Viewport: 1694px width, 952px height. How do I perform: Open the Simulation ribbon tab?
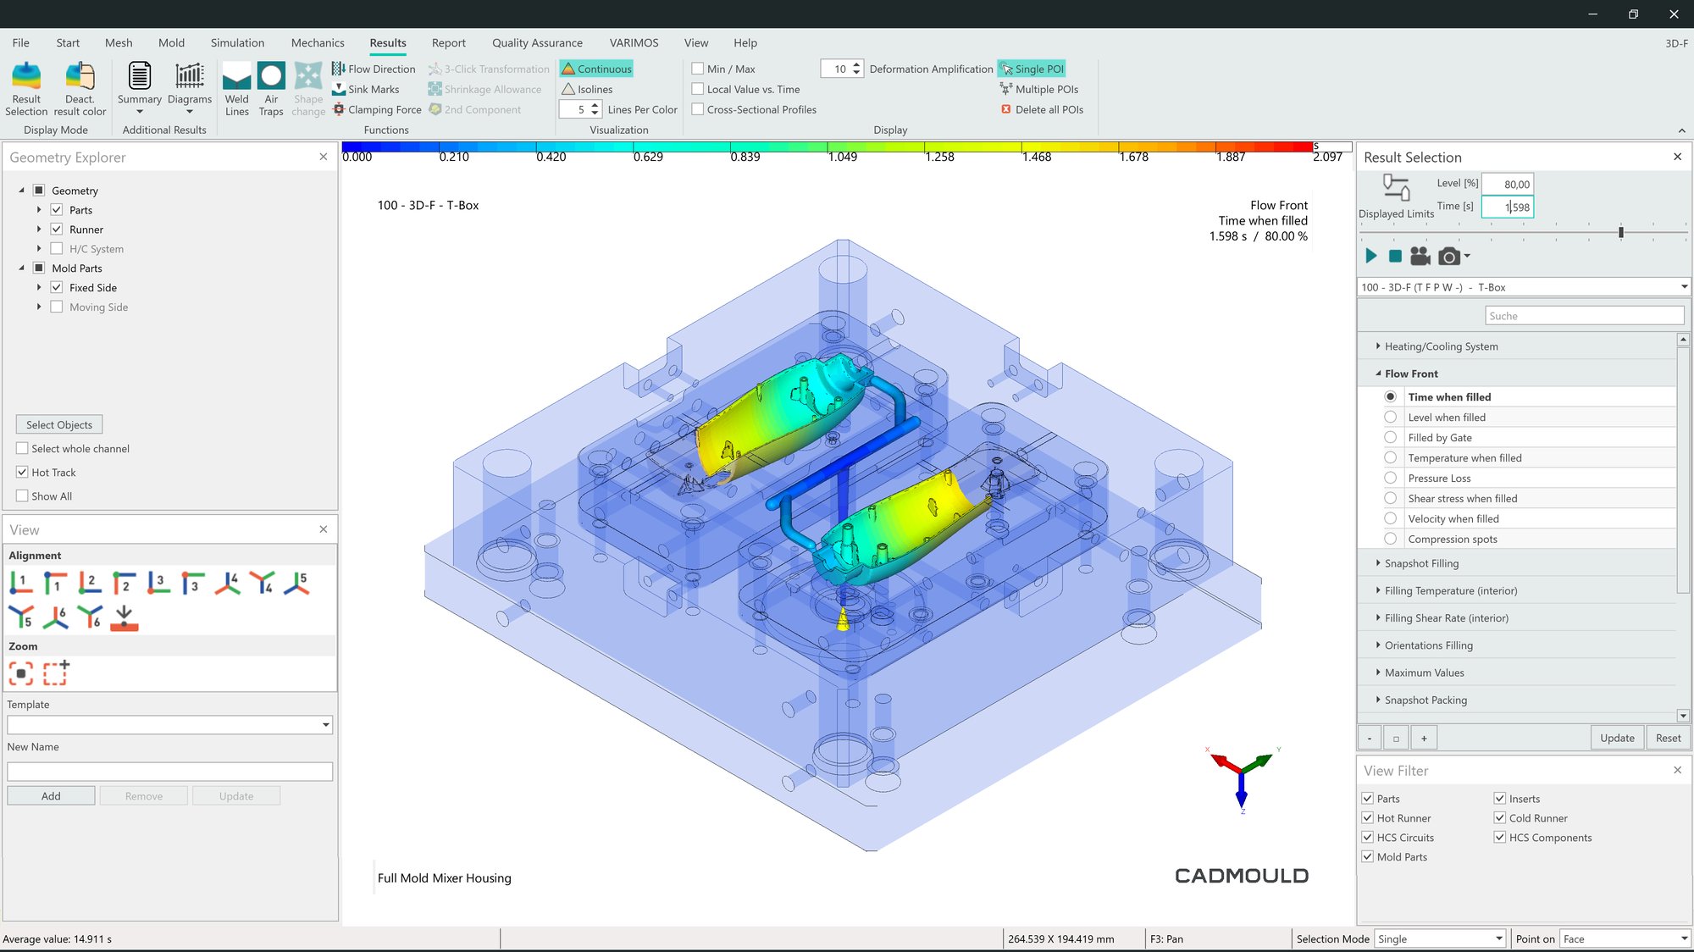point(237,42)
